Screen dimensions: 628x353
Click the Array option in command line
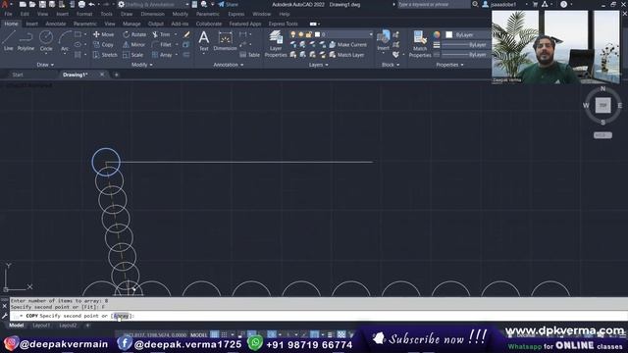(x=121, y=316)
